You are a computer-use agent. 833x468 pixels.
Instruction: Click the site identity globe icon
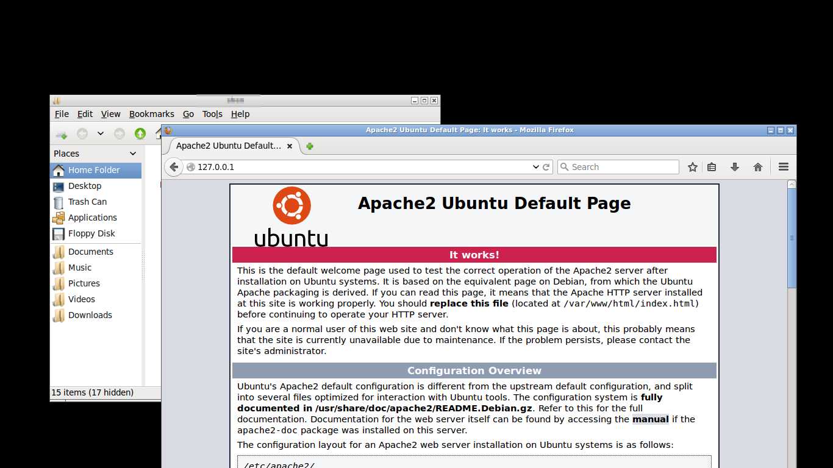(191, 167)
